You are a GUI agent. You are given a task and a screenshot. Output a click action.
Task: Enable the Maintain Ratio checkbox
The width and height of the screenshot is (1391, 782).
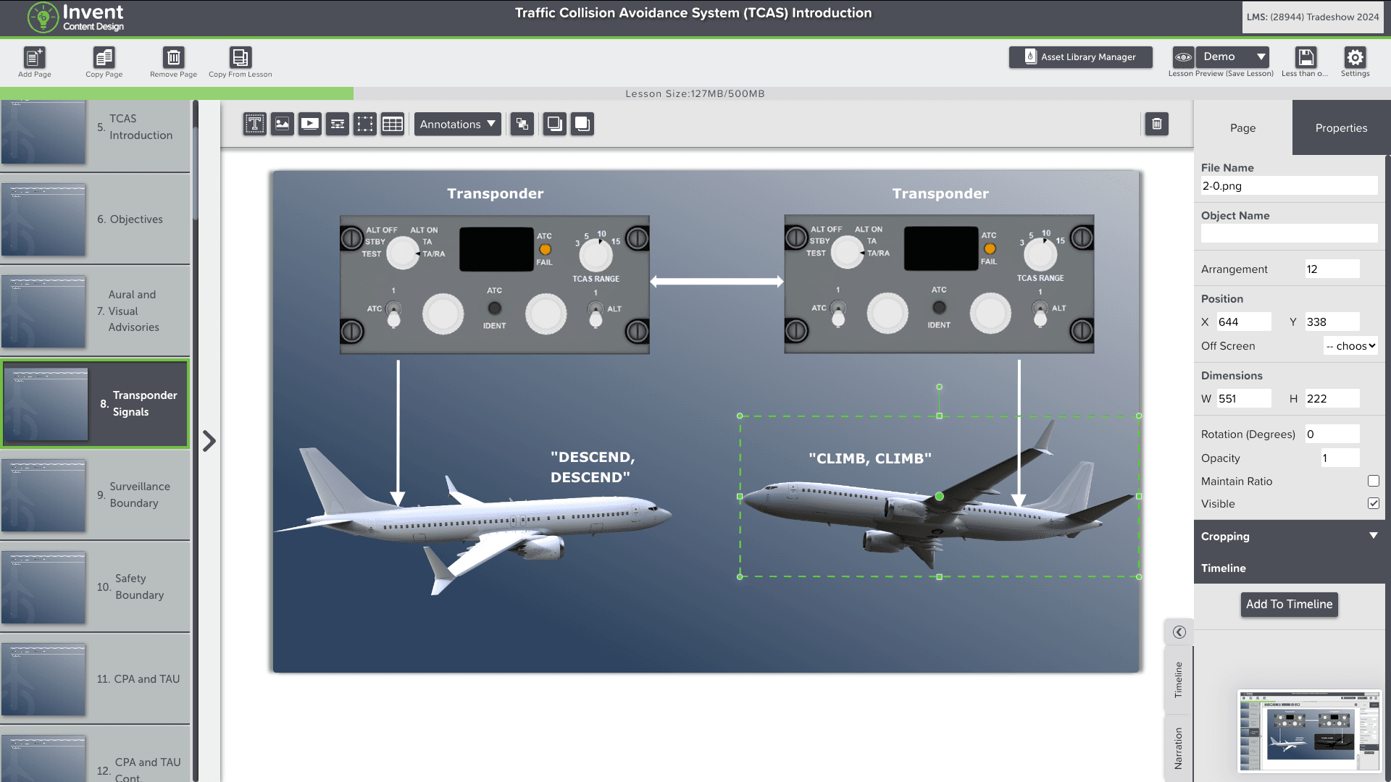coord(1373,481)
